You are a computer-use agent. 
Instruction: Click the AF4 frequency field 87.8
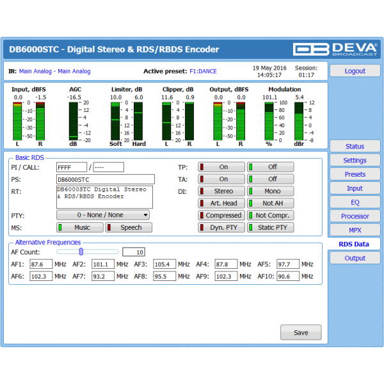click(226, 264)
